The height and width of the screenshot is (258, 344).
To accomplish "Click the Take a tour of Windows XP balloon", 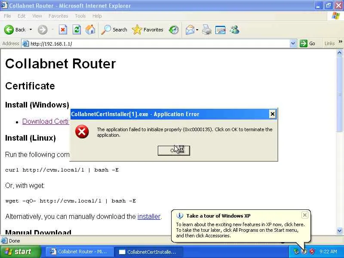I will [241, 225].
